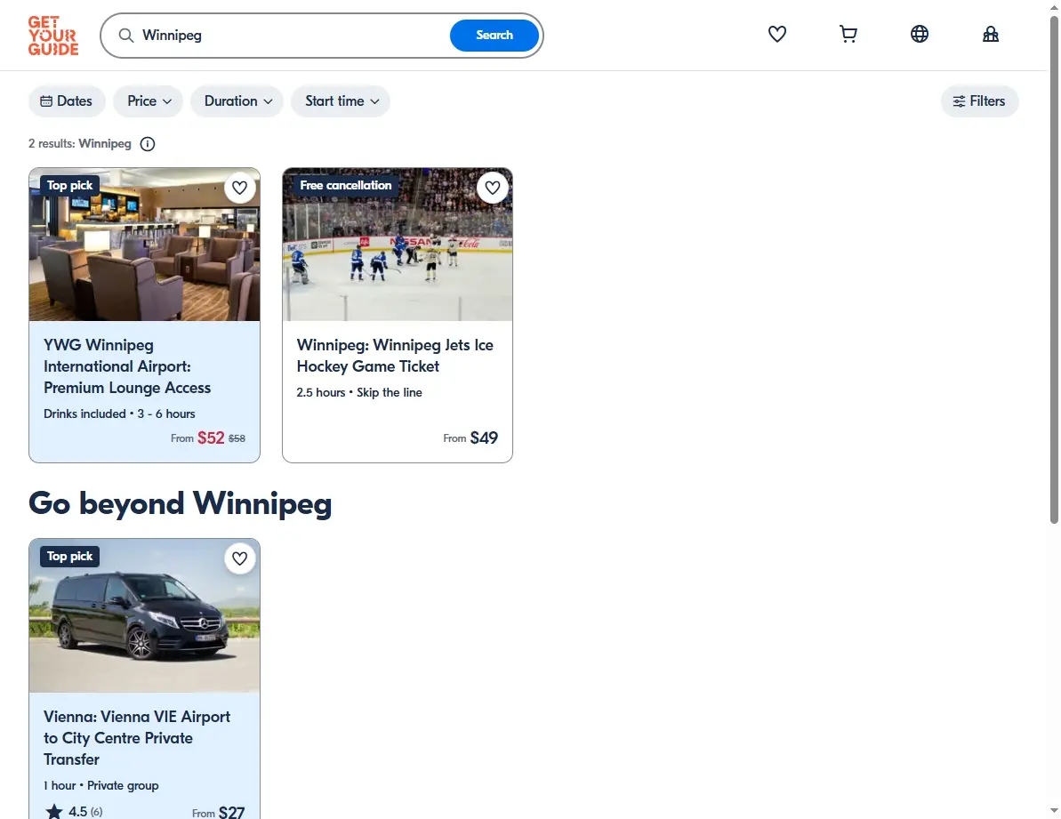The width and height of the screenshot is (1061, 819).
Task: Click the info icon beside results count
Action: pyautogui.click(x=148, y=144)
